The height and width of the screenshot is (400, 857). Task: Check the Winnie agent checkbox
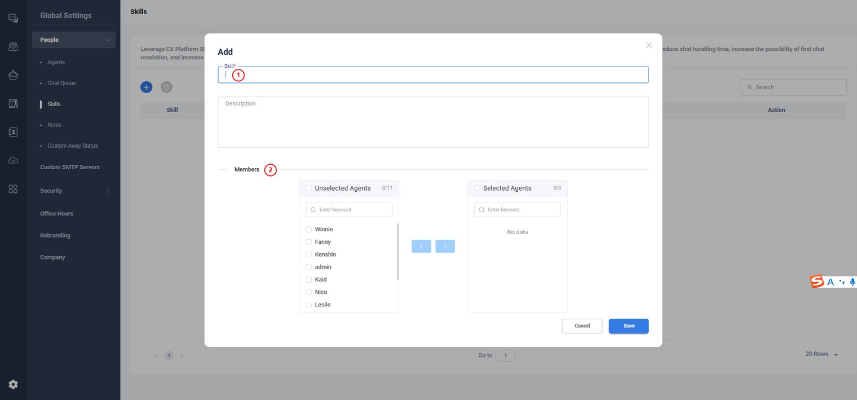(308, 230)
